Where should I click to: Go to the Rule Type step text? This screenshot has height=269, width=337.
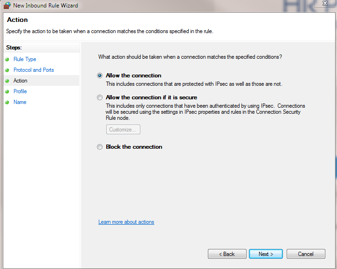pos(25,59)
